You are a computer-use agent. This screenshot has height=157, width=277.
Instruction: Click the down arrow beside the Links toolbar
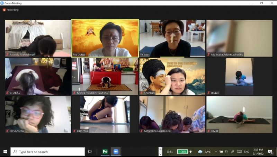(160, 154)
